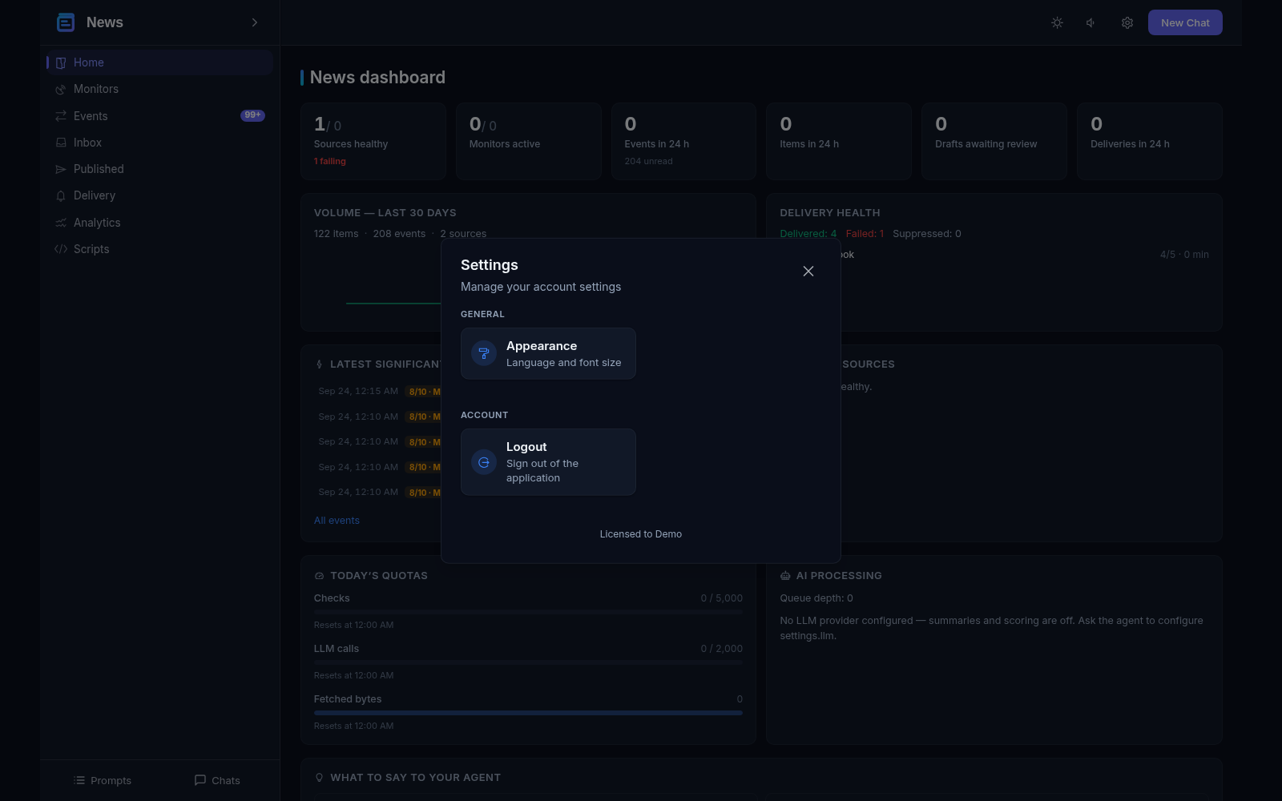Click the 1 failing text
This screenshot has width=1282, height=801.
click(330, 161)
